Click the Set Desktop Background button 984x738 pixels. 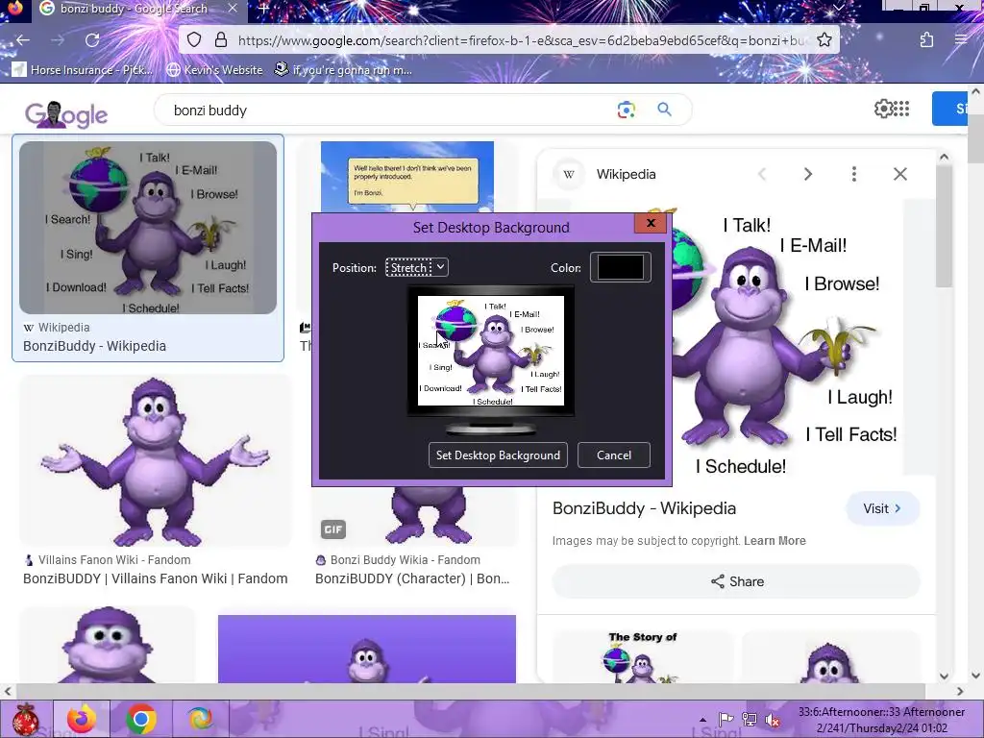click(498, 455)
